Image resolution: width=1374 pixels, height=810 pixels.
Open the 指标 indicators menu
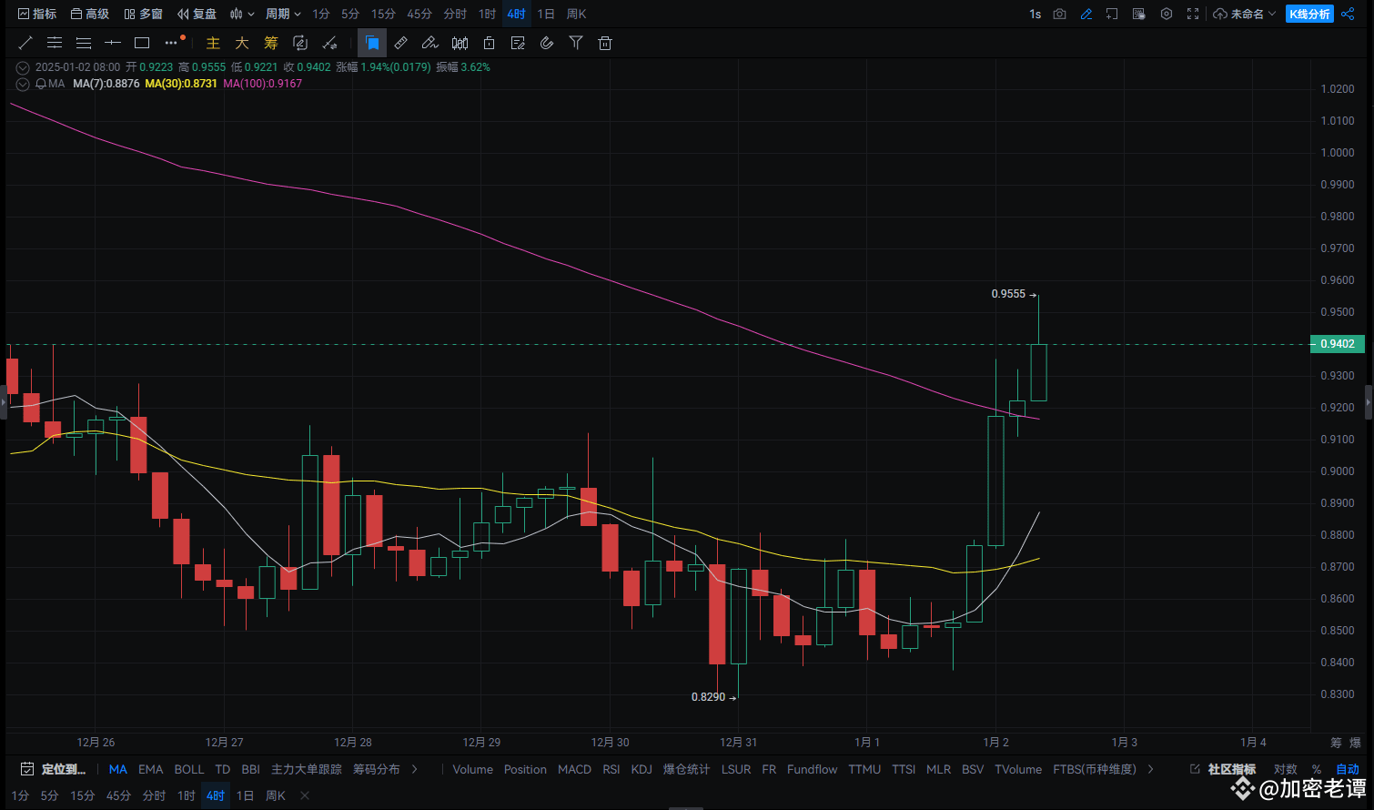[x=37, y=14]
